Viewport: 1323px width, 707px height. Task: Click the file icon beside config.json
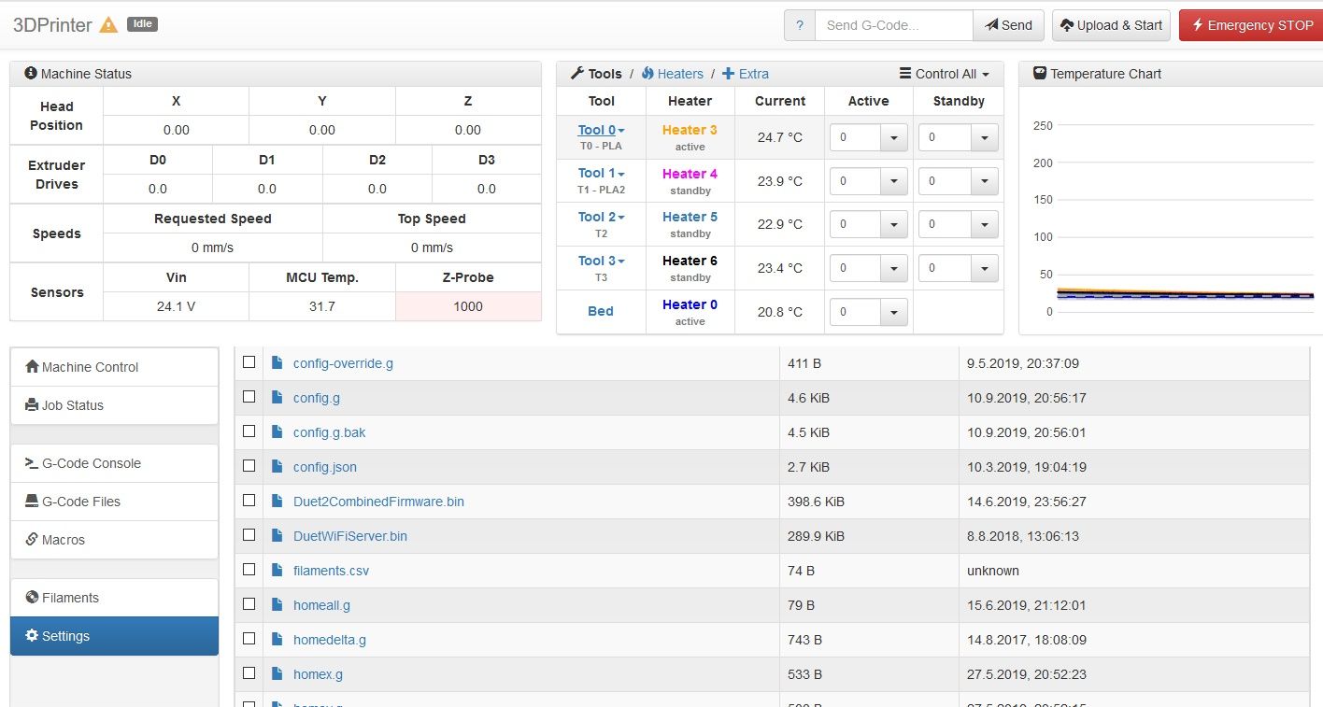(x=277, y=466)
